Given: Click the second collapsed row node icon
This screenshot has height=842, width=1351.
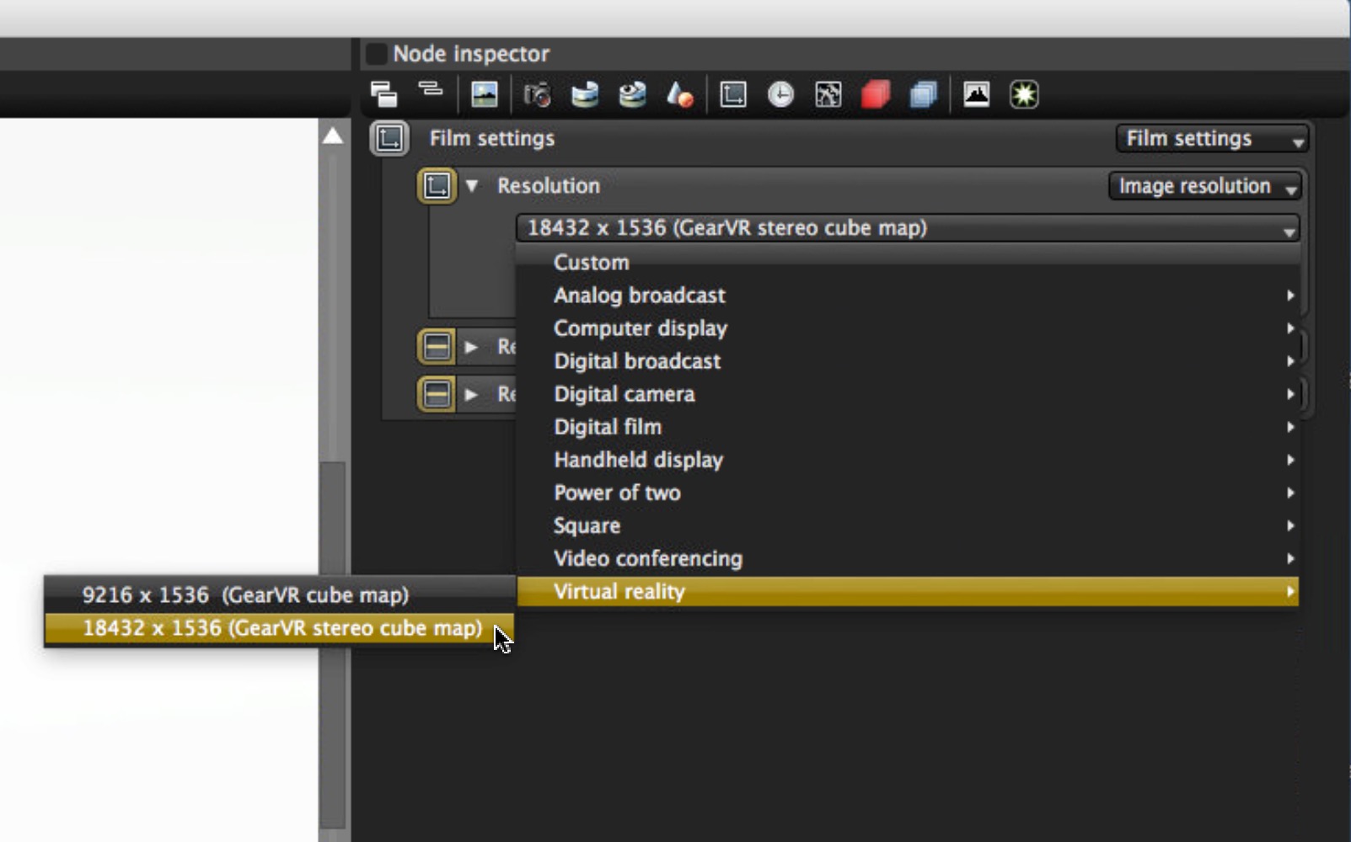Looking at the screenshot, I should (437, 393).
